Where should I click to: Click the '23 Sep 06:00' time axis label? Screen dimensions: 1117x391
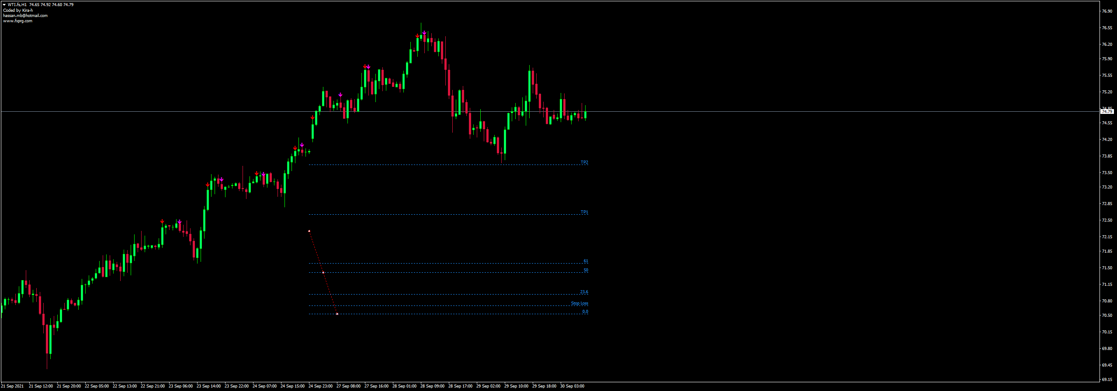(x=180, y=386)
